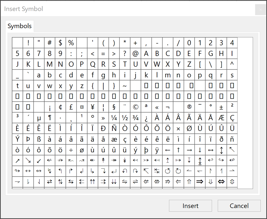Screen dimensions: 267x219
Task: Pick the up arrow ↑ symbol
Action: click(x=178, y=150)
